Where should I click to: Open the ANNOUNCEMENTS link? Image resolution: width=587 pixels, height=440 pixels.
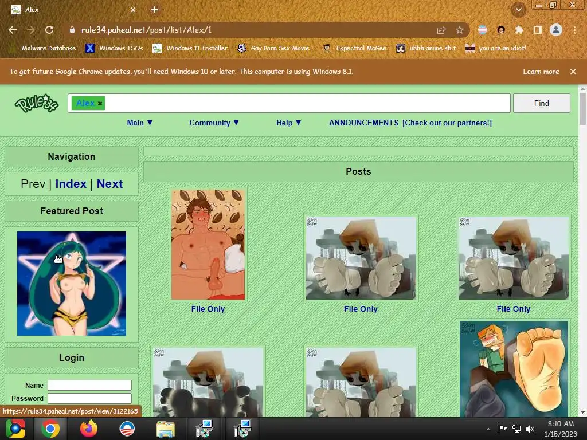point(363,123)
